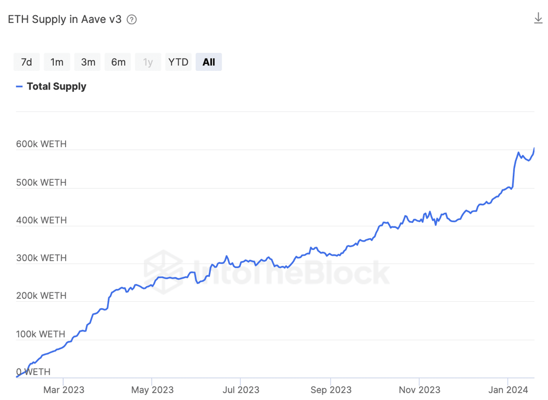
Task: Click the help question mark icon beside title
Action: point(132,20)
